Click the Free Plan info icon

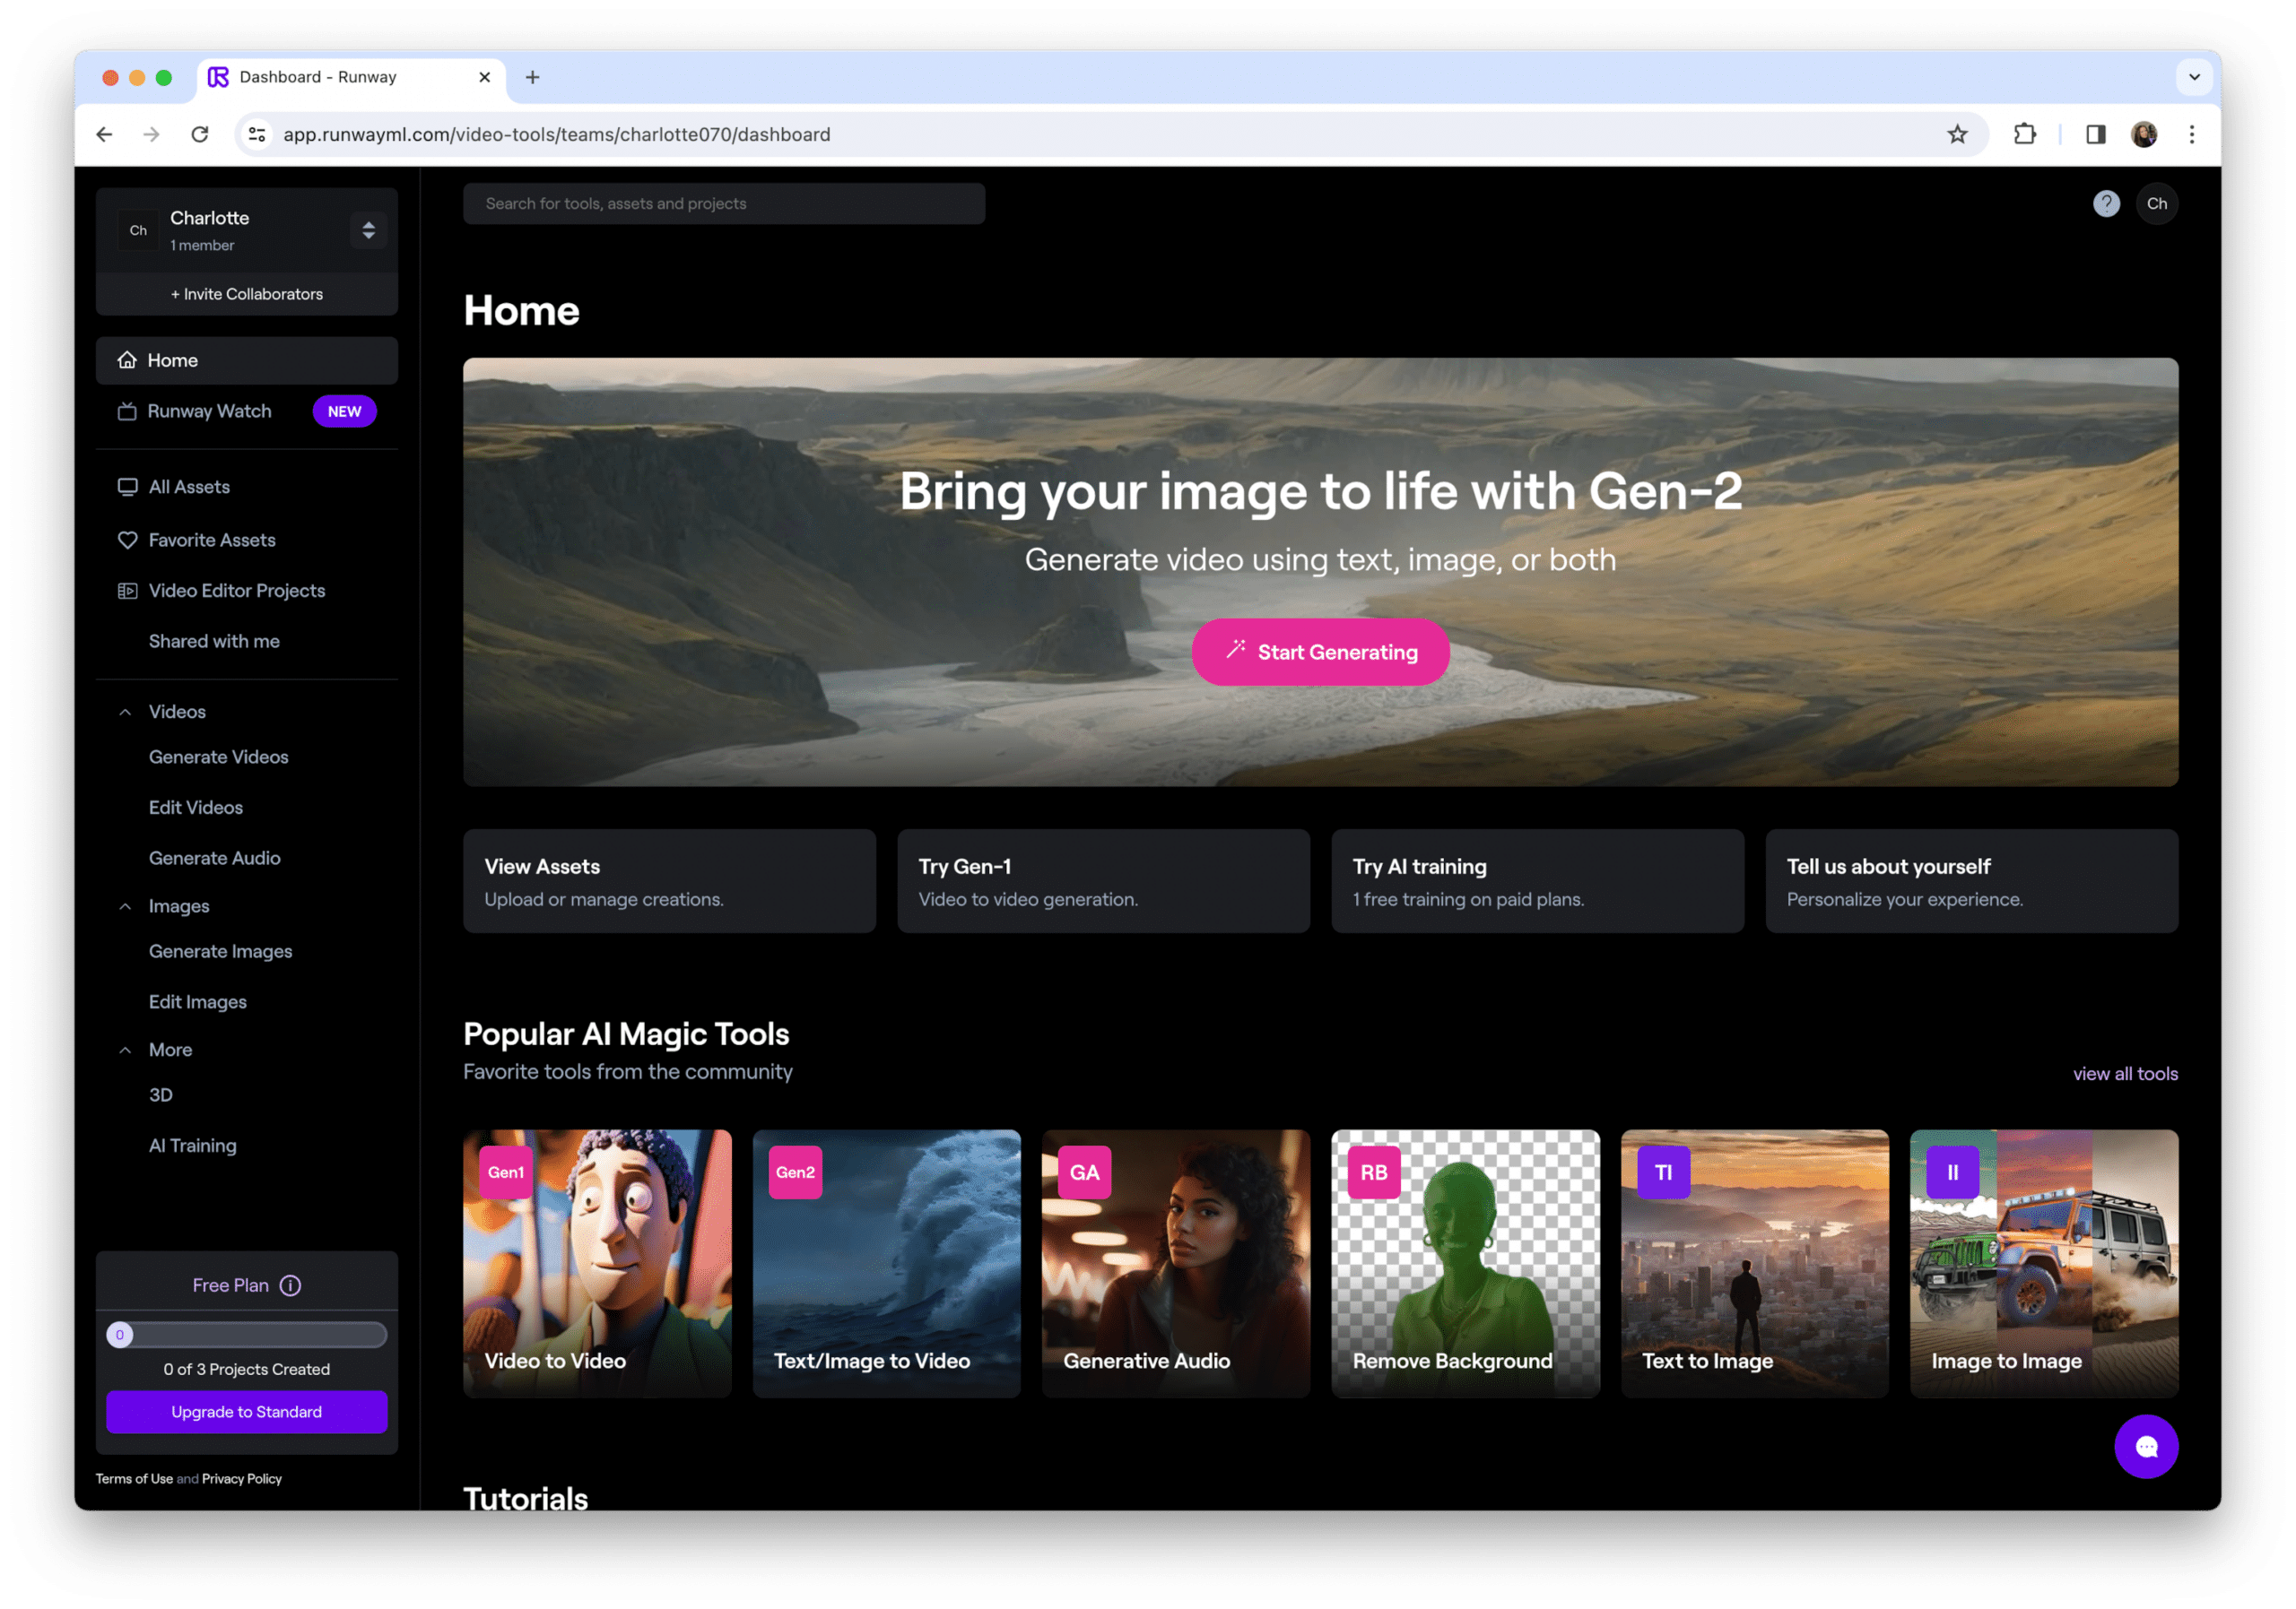290,1286
